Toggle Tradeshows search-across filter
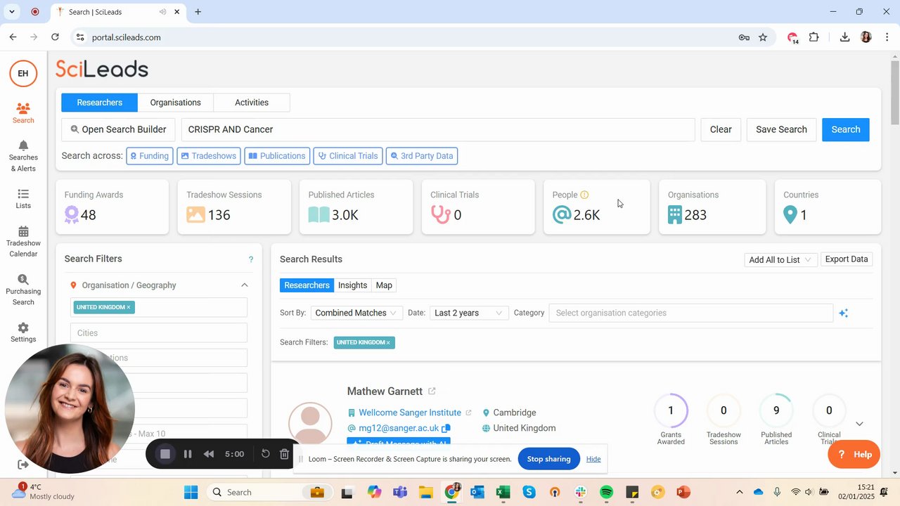Screen dimensions: 900x506 [209, 156]
